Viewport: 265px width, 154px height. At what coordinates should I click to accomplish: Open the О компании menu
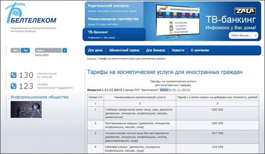click(x=200, y=50)
